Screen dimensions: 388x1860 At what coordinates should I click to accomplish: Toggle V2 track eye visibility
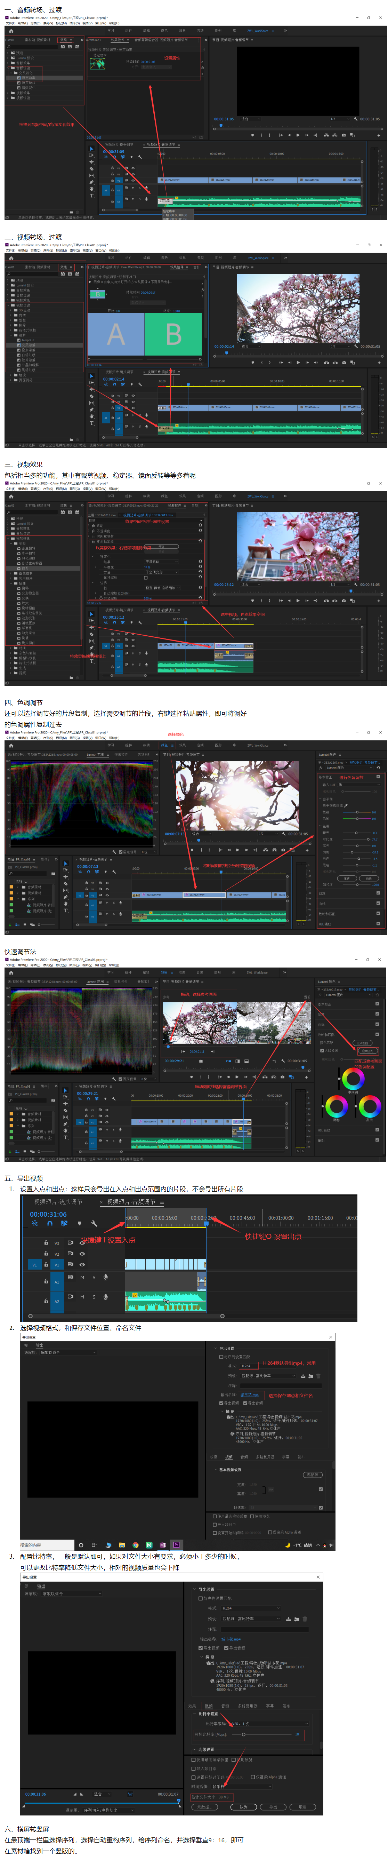(x=82, y=1254)
